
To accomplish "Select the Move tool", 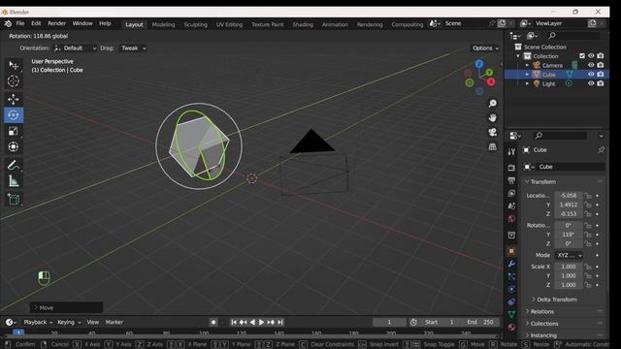I will point(14,99).
